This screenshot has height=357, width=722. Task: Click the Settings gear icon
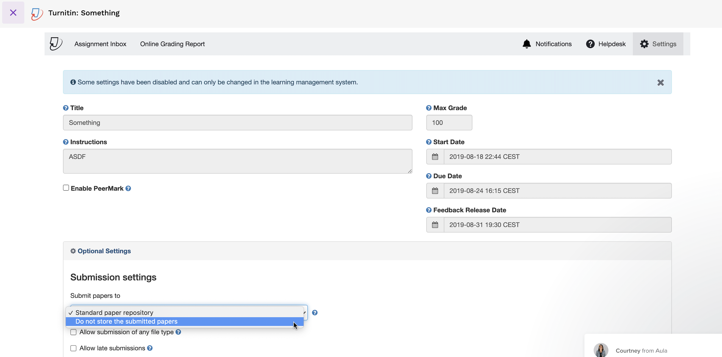tap(644, 44)
